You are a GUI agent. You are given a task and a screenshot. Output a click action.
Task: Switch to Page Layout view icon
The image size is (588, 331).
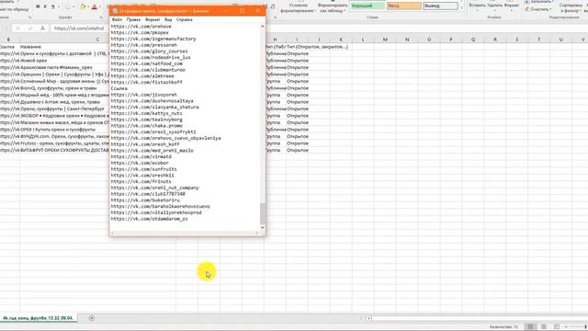(543, 327)
